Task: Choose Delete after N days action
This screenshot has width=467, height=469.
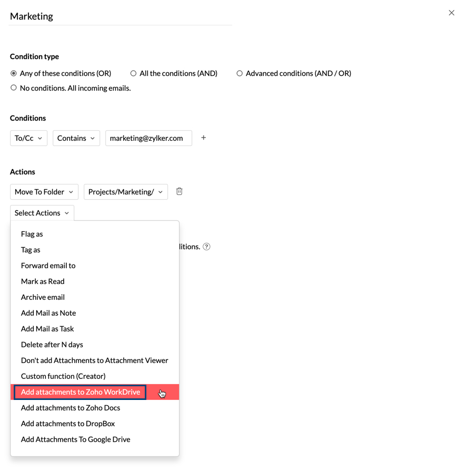Action: [x=95, y=345]
